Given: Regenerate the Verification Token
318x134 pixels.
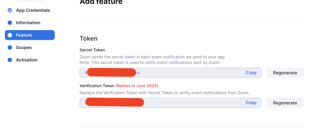Looking at the screenshot, I should click(285, 103).
